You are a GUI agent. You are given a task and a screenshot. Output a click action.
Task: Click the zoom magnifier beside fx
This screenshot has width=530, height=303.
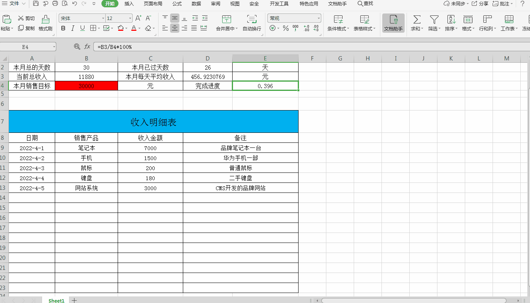77,47
